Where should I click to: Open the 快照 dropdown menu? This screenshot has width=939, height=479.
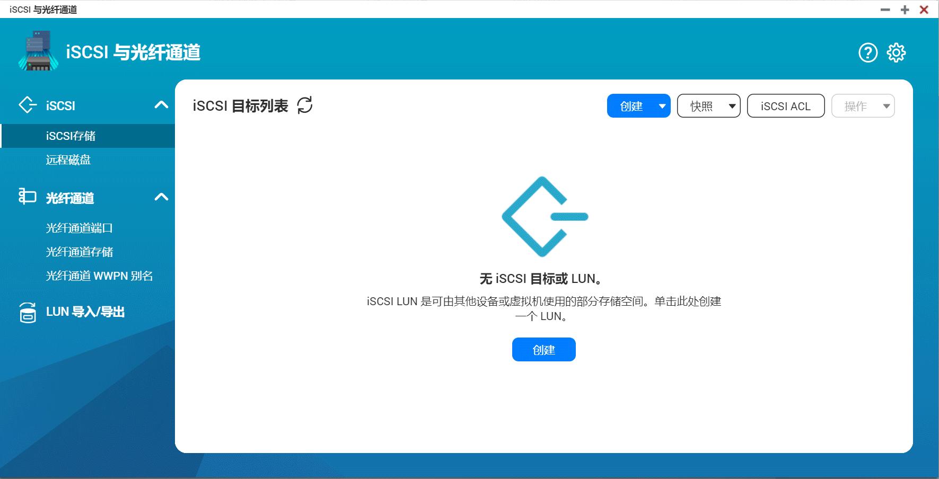(708, 105)
